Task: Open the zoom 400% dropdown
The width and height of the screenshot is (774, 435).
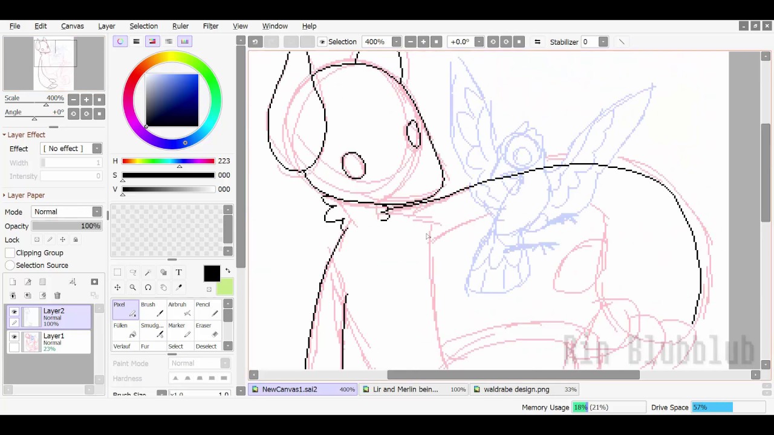Action: (x=396, y=42)
